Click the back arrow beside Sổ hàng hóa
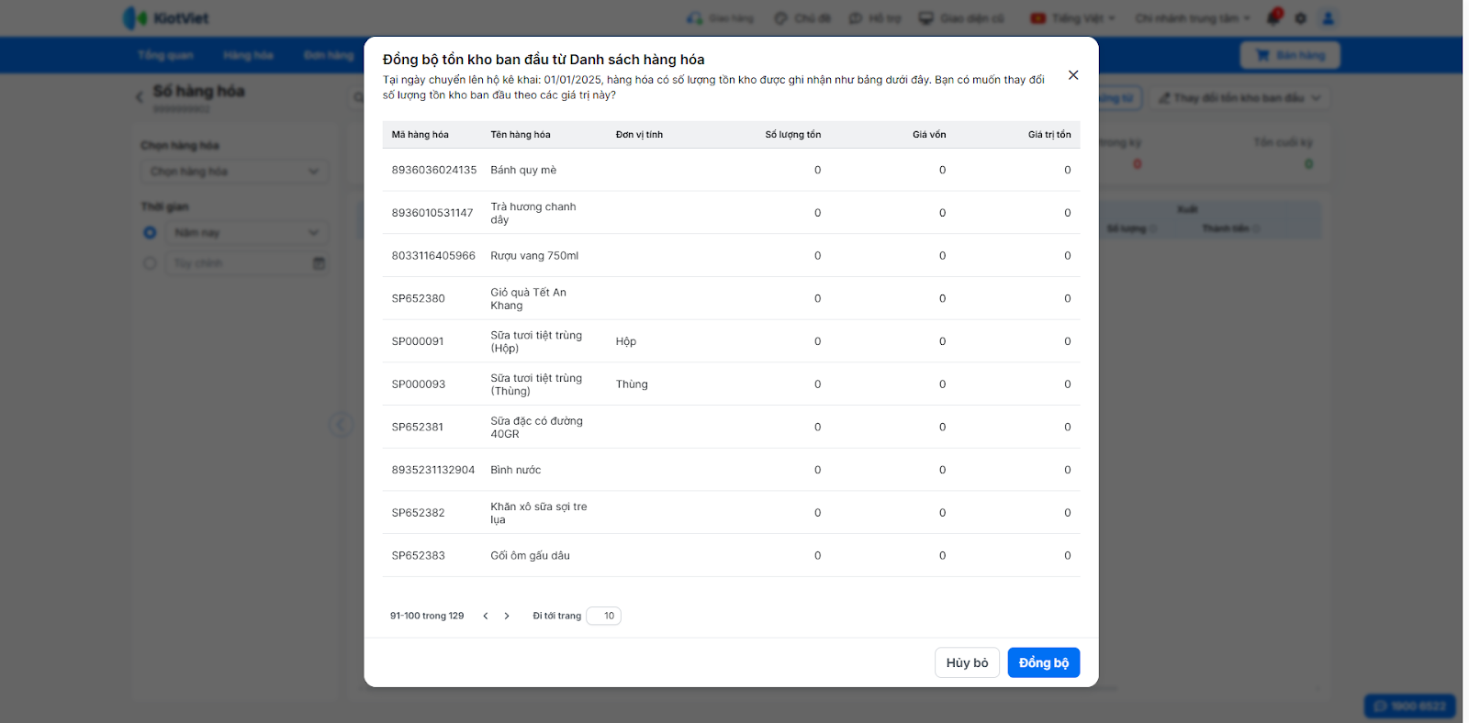 coord(140,95)
